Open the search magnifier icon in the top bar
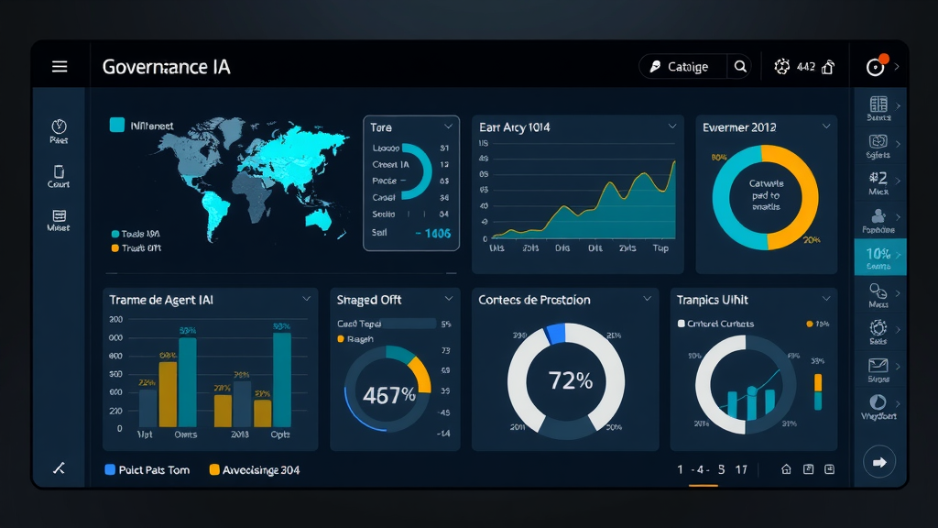938x528 pixels. pos(740,66)
